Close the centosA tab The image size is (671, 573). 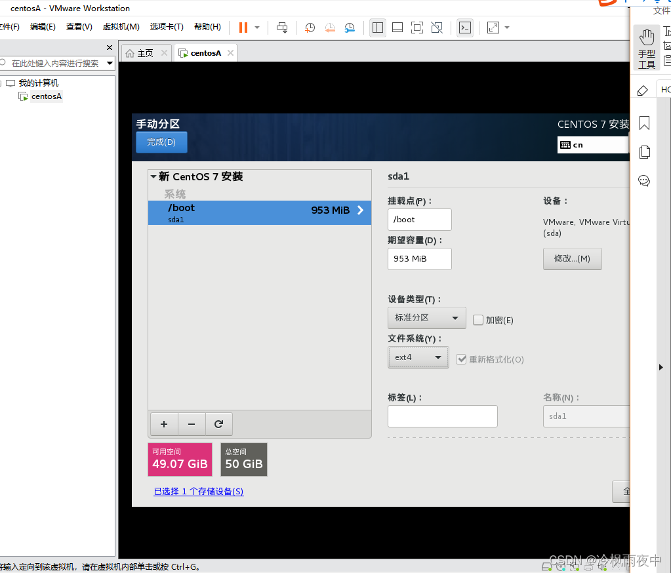tap(231, 52)
